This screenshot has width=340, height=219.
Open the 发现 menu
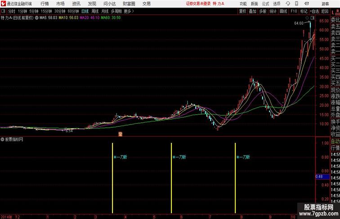[x=92, y=4]
